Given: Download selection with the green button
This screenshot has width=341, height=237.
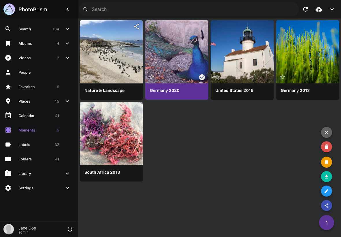Looking at the screenshot, I should (327, 177).
